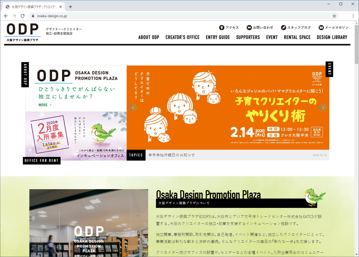Image resolution: width=359 pixels, height=257 pixels.
Task: Click the green bird illustration beside the heading
Action: (315, 197)
